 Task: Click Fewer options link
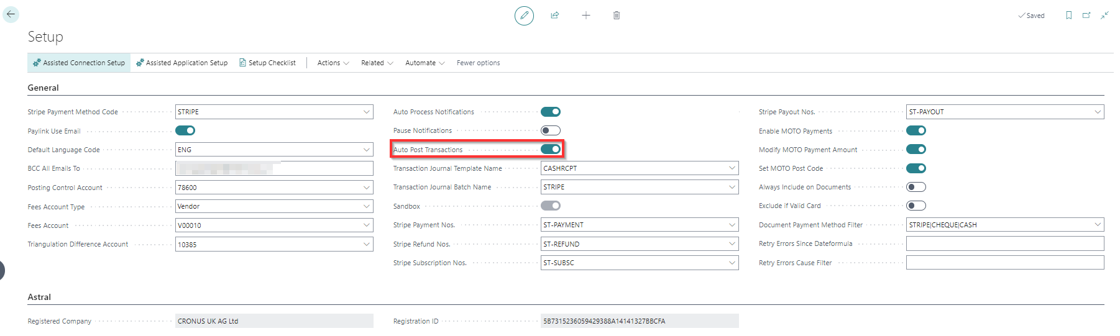pos(478,63)
